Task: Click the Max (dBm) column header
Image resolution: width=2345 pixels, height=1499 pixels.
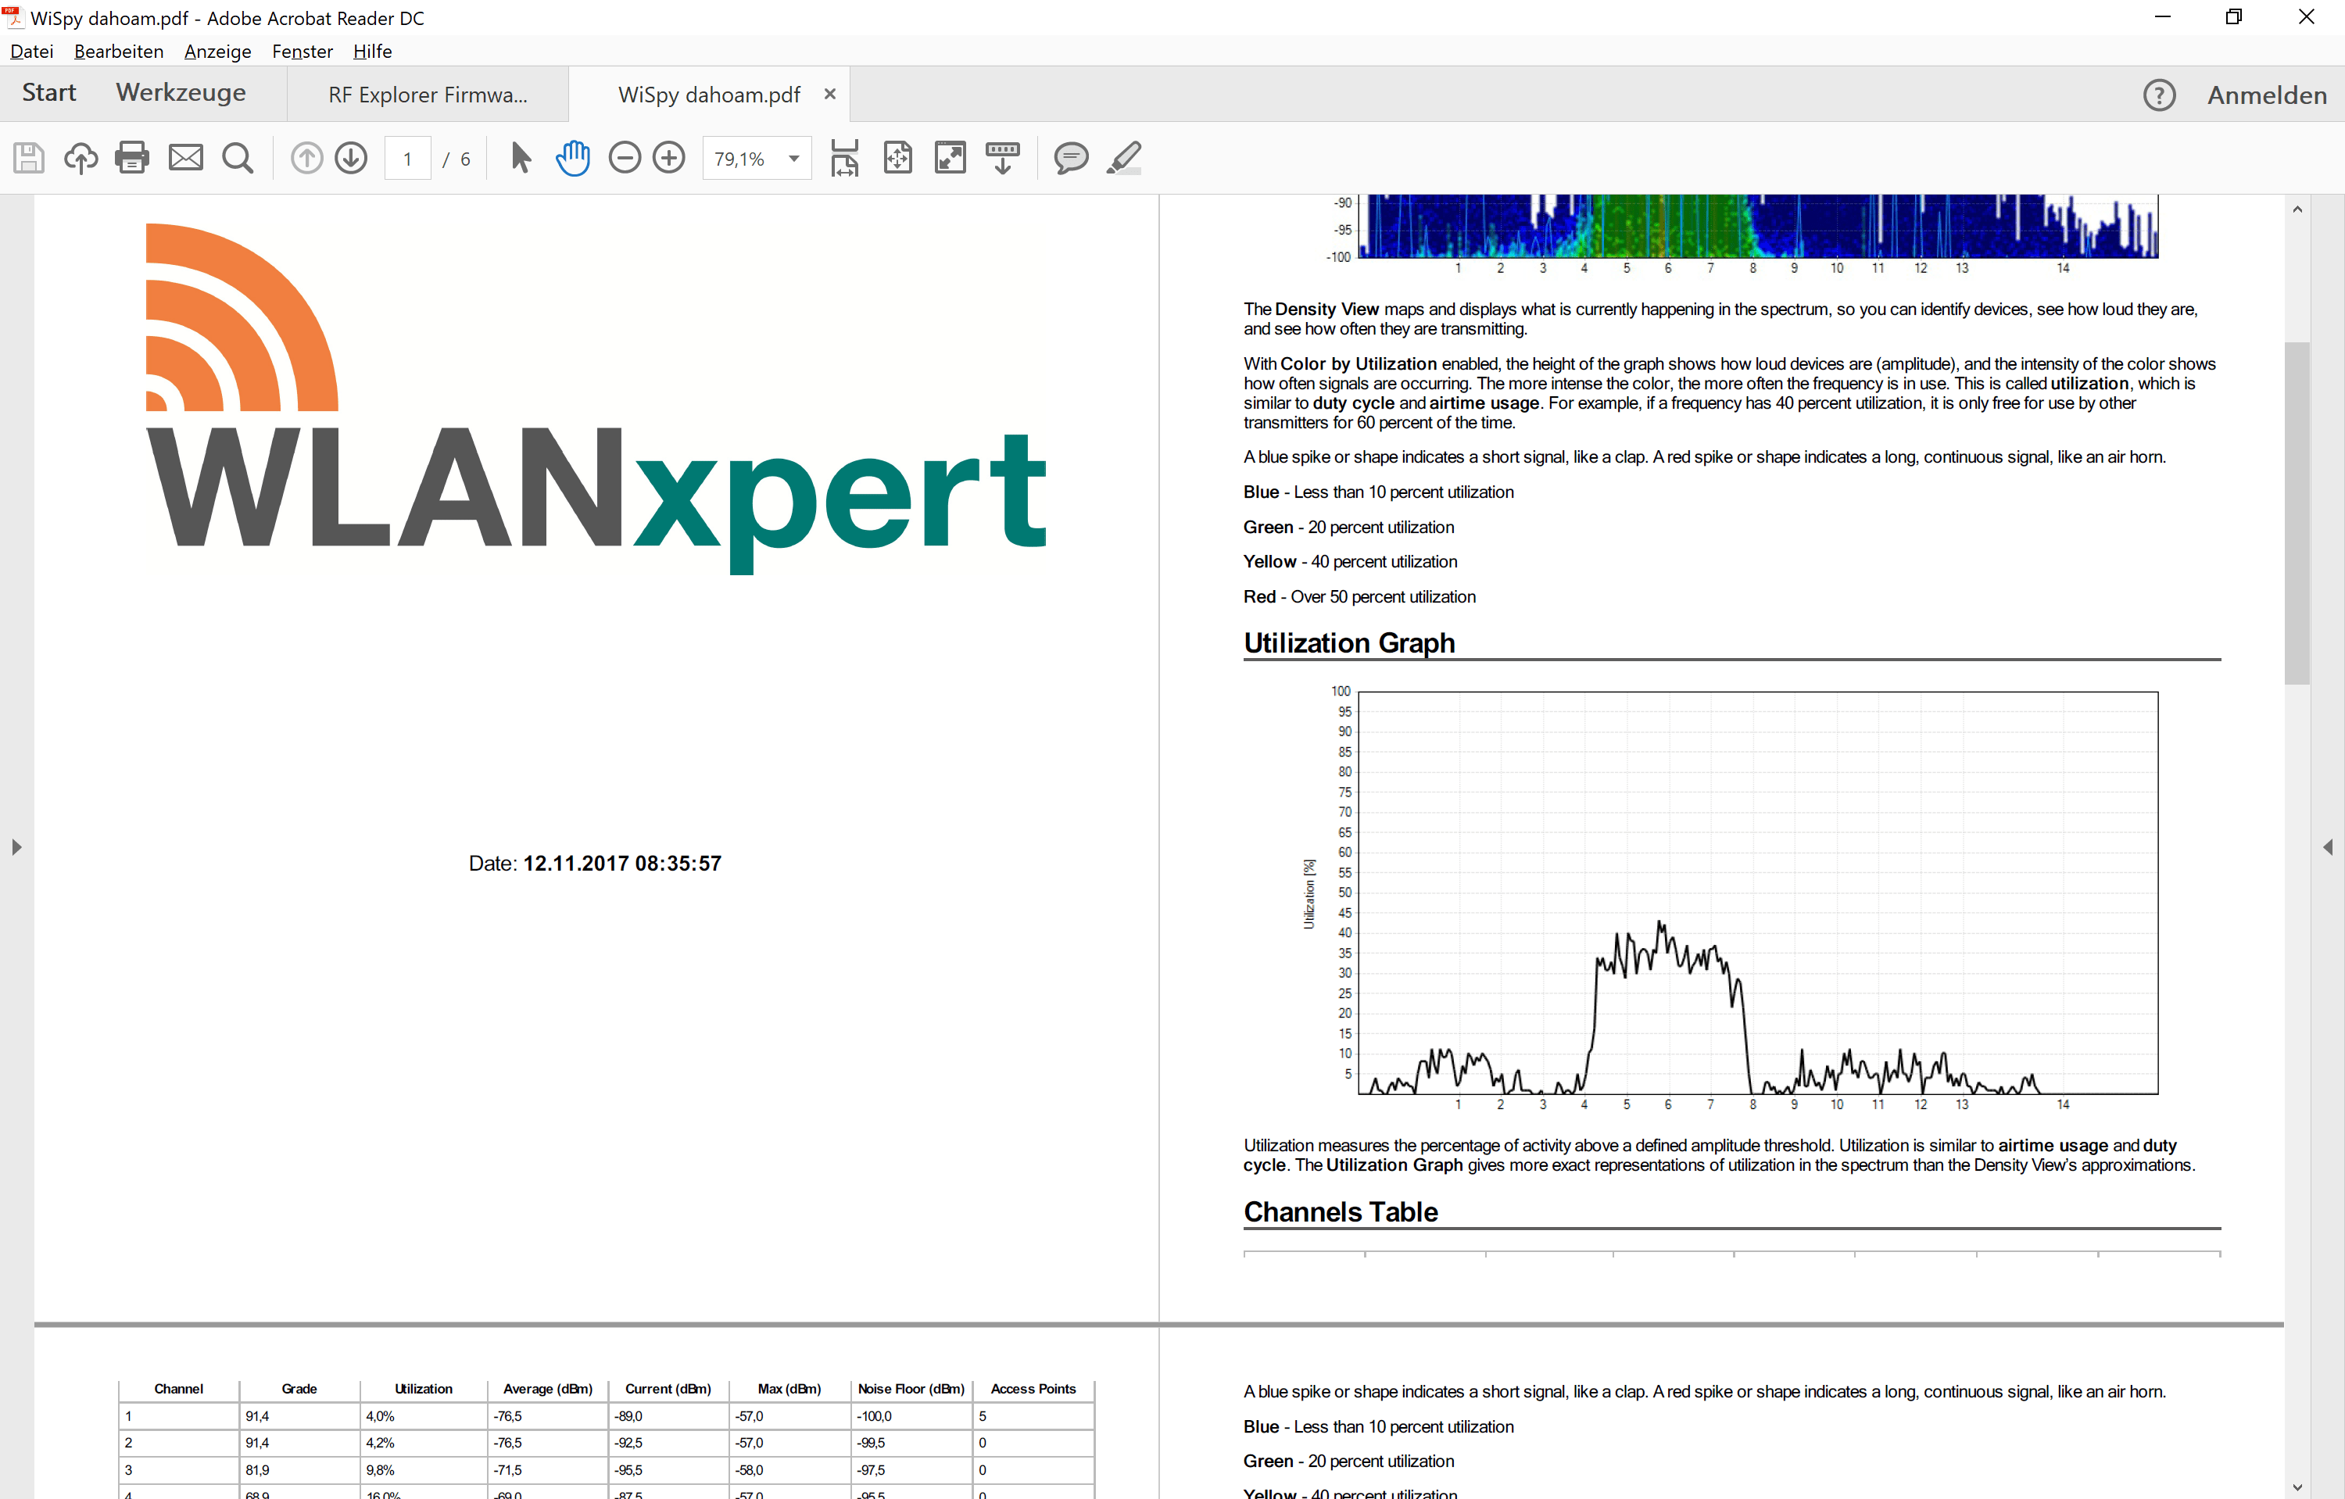Action: [x=789, y=1389]
